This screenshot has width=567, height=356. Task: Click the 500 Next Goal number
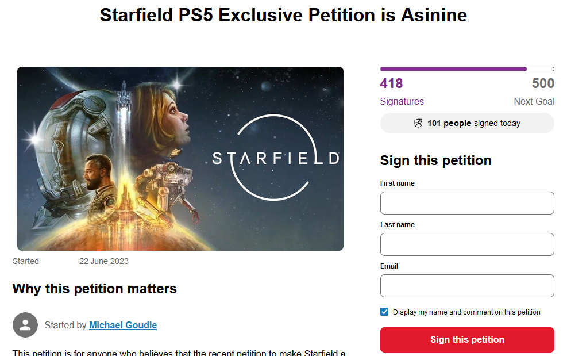point(543,83)
